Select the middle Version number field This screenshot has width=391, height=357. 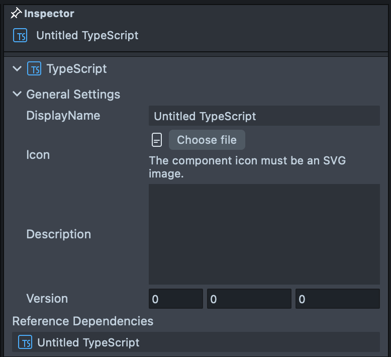(249, 299)
